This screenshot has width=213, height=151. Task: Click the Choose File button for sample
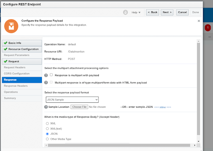click(x=80, y=107)
